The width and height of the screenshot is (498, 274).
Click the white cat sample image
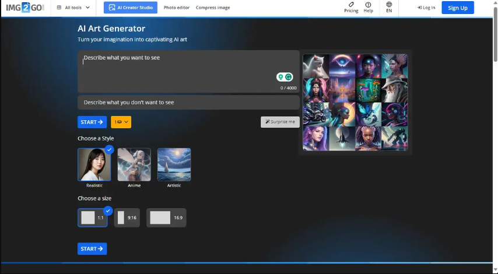pyautogui.click(x=315, y=66)
